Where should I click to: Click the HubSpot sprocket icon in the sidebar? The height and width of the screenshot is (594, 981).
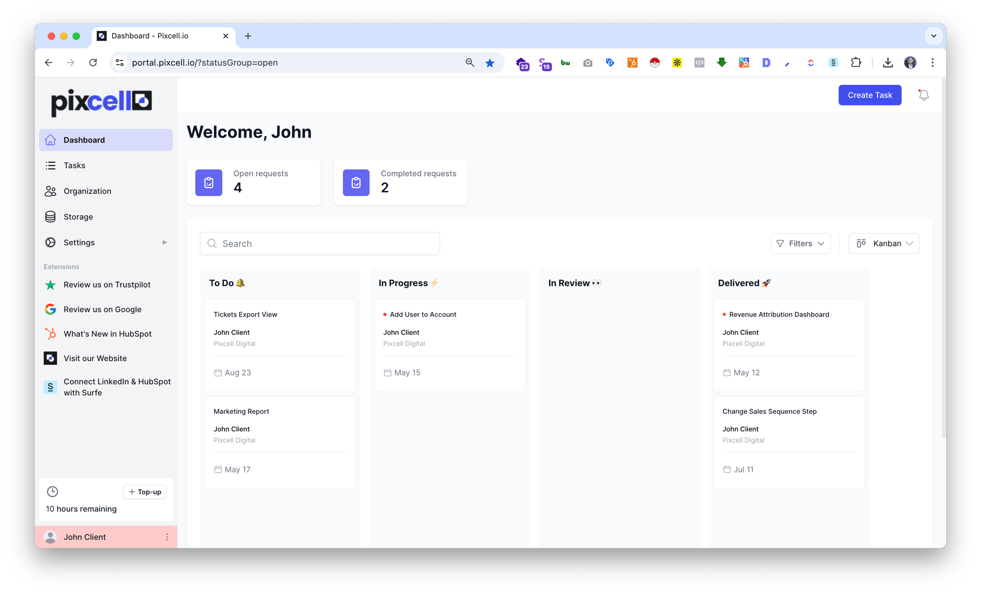[50, 334]
